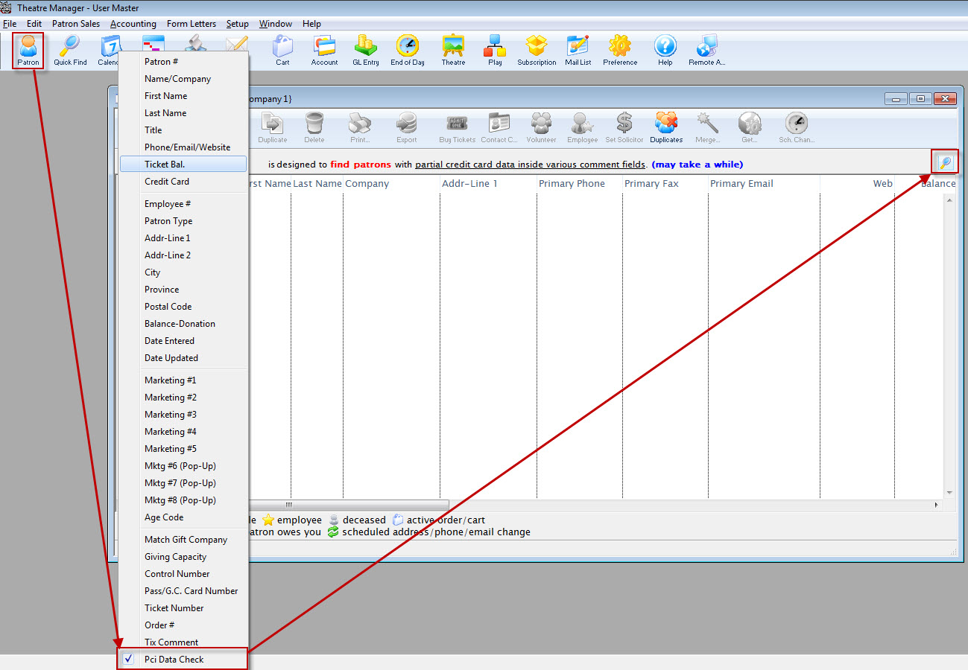Screen dimensions: 968x670
Task: Click the Merge wand icon
Action: (x=707, y=128)
